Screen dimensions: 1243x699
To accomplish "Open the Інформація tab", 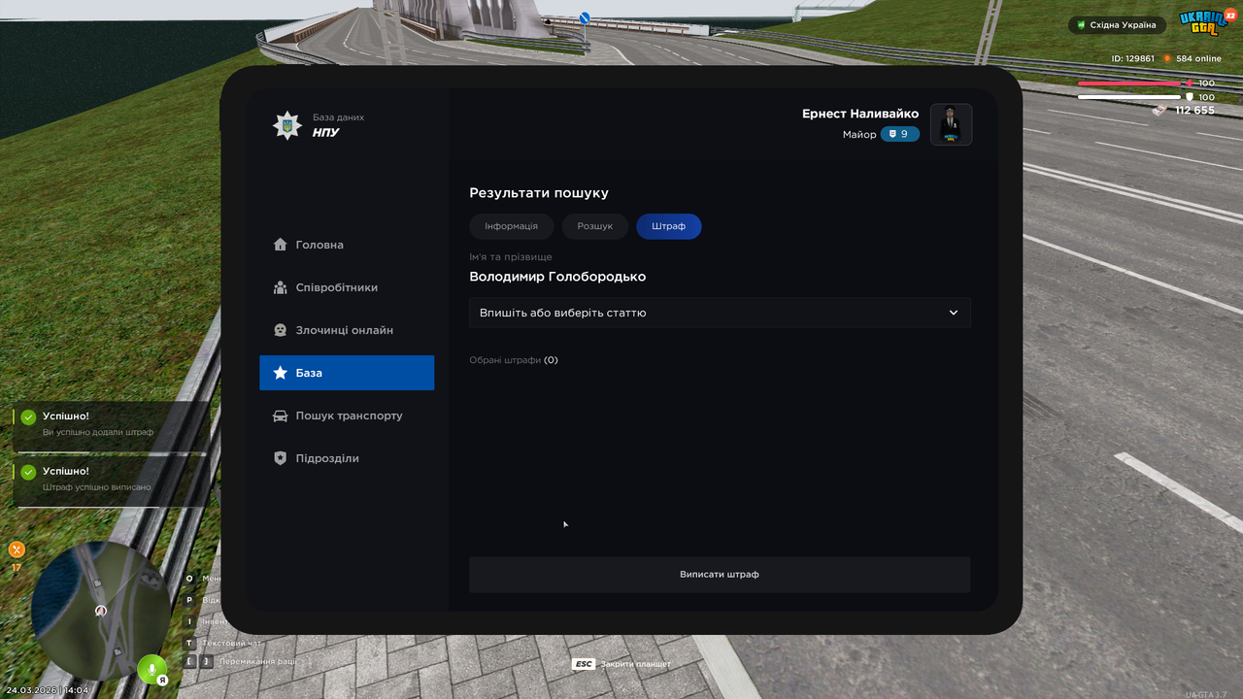I will [x=511, y=226].
